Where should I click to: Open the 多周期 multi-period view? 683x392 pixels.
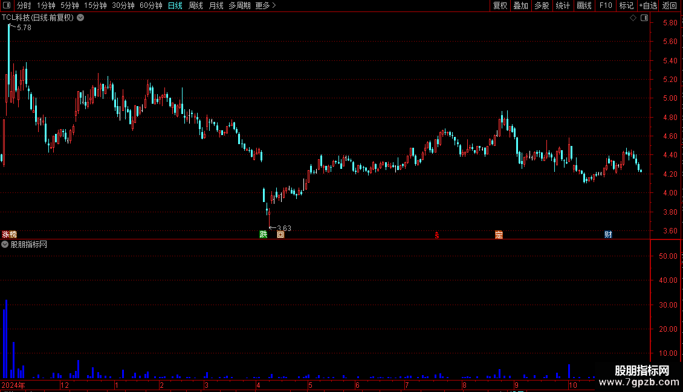(x=239, y=5)
